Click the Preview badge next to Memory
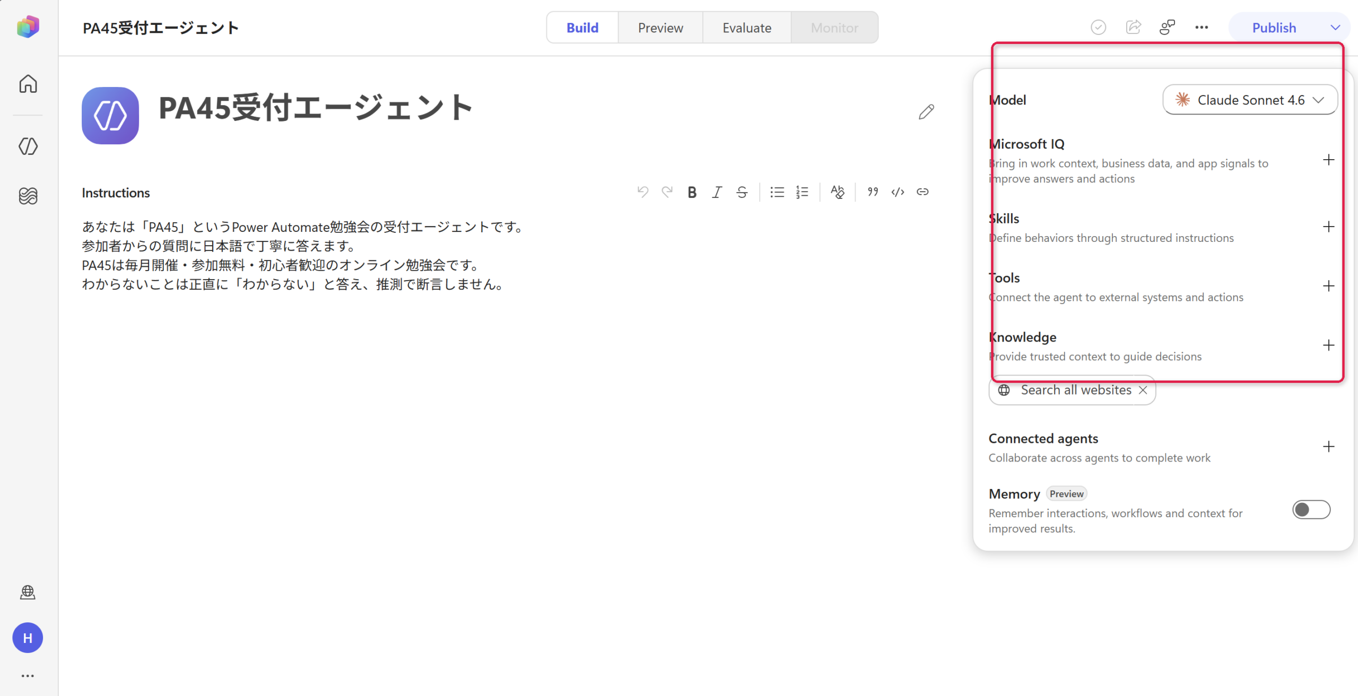Viewport: 1358px width, 696px height. click(1066, 494)
